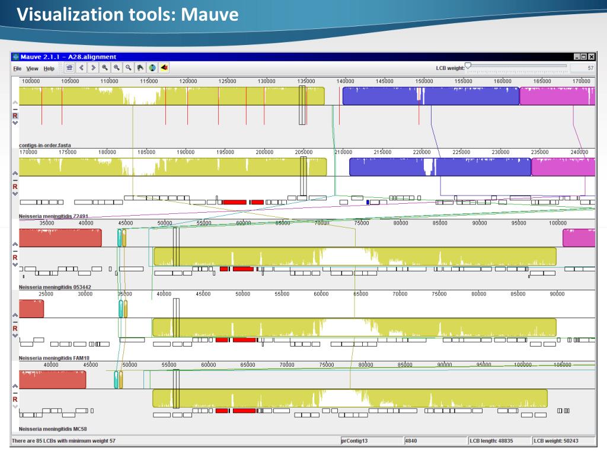Click the Neisseria meningitidis MC58 label

[53, 429]
